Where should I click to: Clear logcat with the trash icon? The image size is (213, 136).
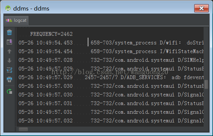click(9, 32)
